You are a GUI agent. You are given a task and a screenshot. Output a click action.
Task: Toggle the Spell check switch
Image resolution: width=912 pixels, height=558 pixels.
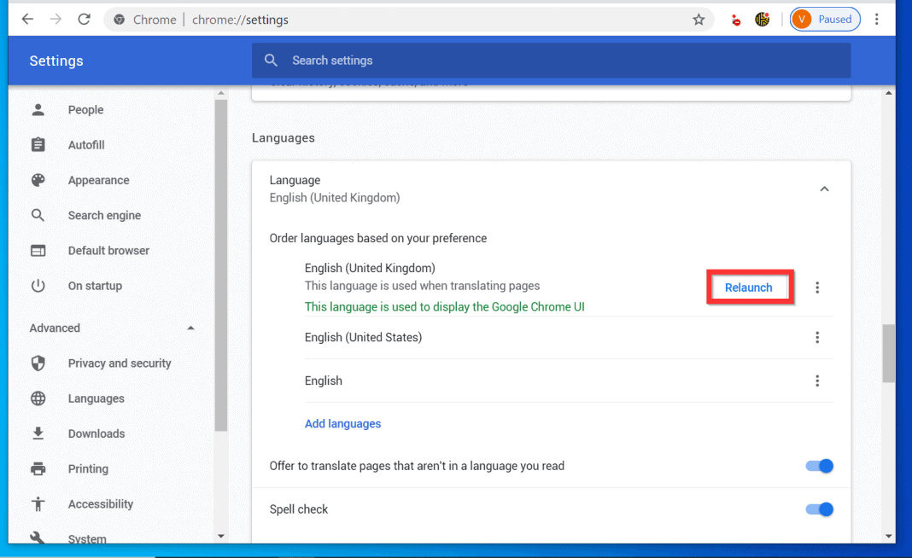tap(820, 509)
